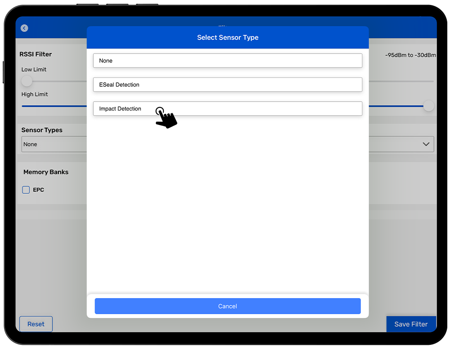Screen dimensions: 450x348
Task: Enable the EPC checkbox
Action: 26,190
